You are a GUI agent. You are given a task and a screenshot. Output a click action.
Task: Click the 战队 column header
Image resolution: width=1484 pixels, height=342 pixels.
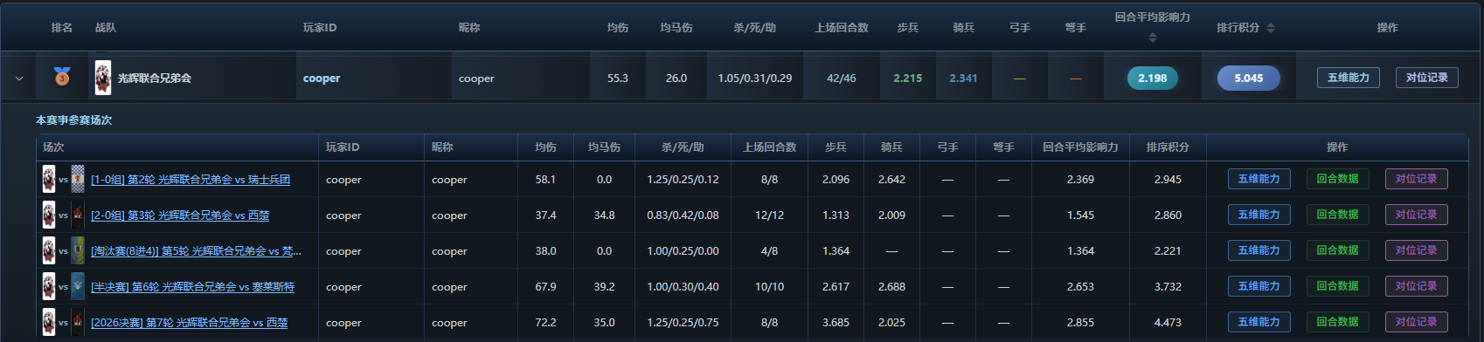[106, 28]
